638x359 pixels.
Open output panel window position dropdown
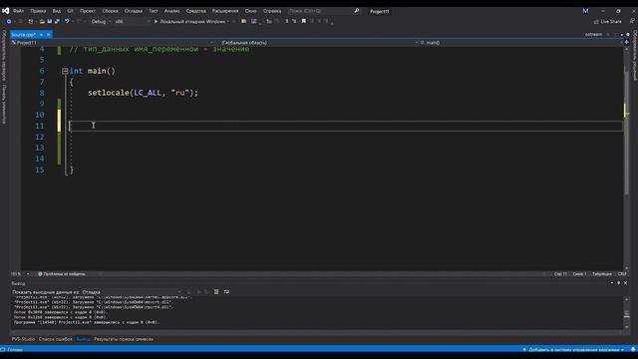(x=612, y=283)
